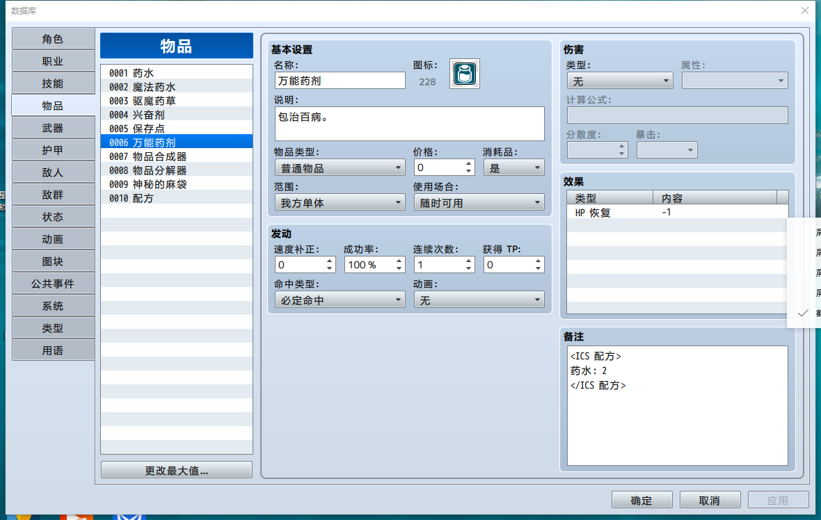Image resolution: width=821 pixels, height=520 pixels.
Task: Choose item 0009 神秘的麻袋
Action: coord(177,184)
